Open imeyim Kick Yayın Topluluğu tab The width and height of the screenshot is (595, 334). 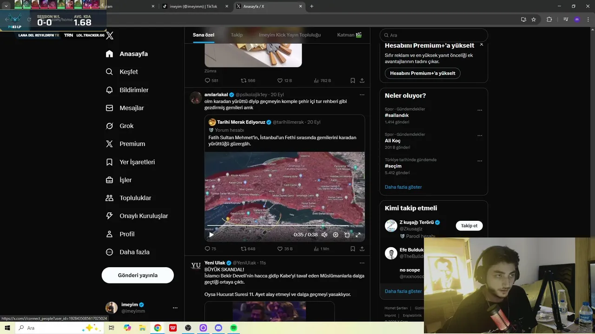[x=290, y=35]
